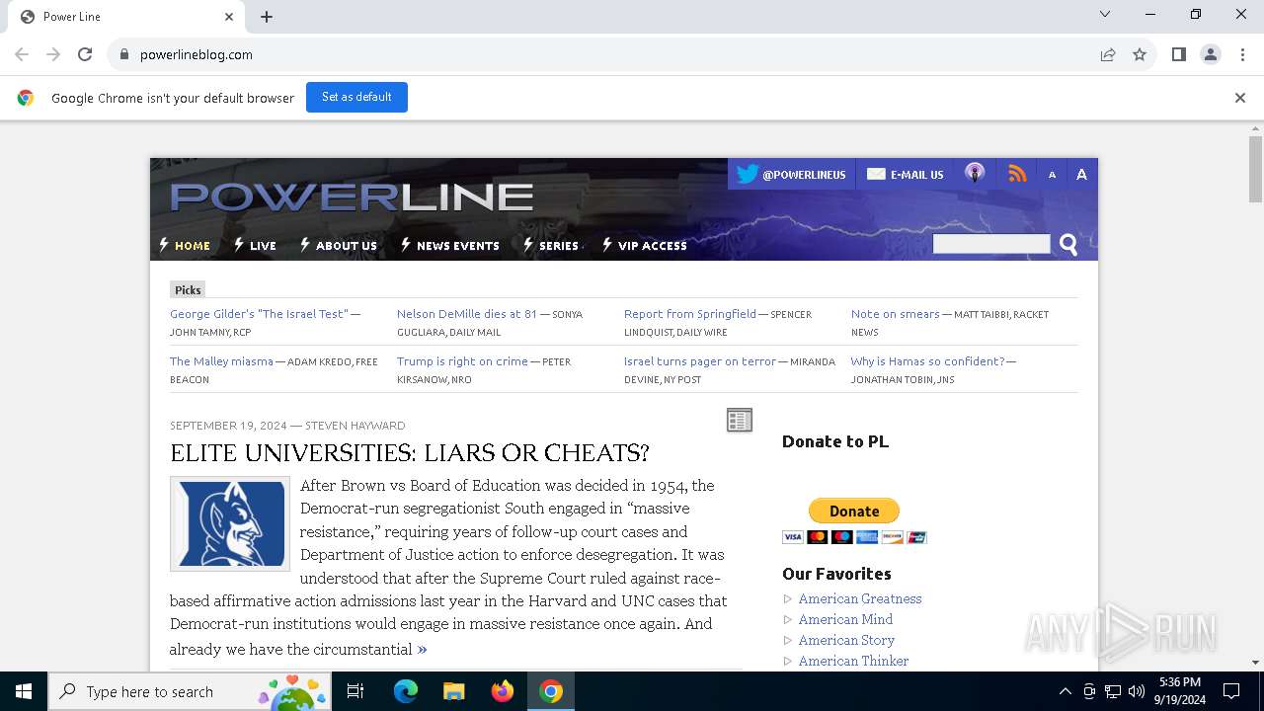The image size is (1264, 711).
Task: Open the Chrome profile avatar
Action: [1211, 54]
